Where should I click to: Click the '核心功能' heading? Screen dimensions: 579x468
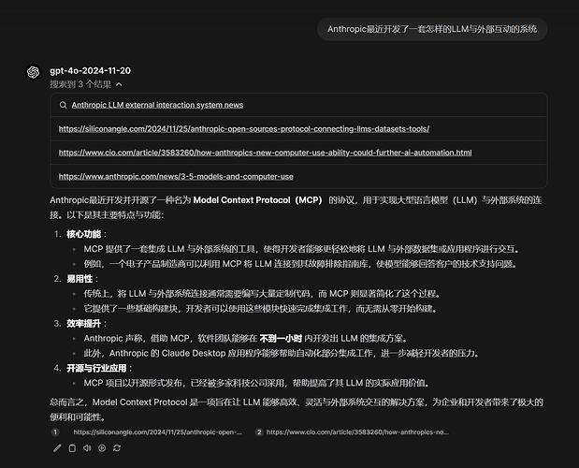pos(84,234)
